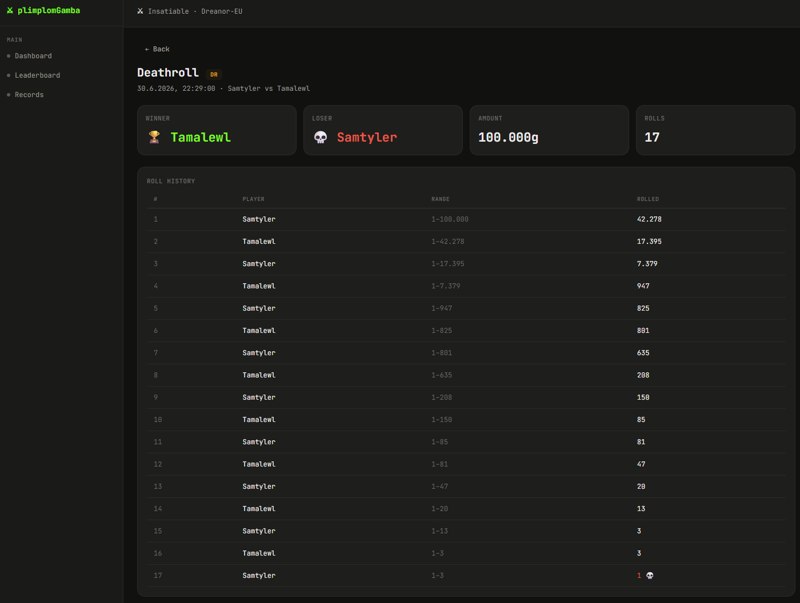Click loser name Samtyler

[x=367, y=137]
